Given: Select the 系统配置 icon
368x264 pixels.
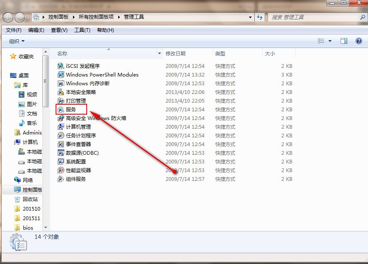Looking at the screenshot, I should point(61,161).
